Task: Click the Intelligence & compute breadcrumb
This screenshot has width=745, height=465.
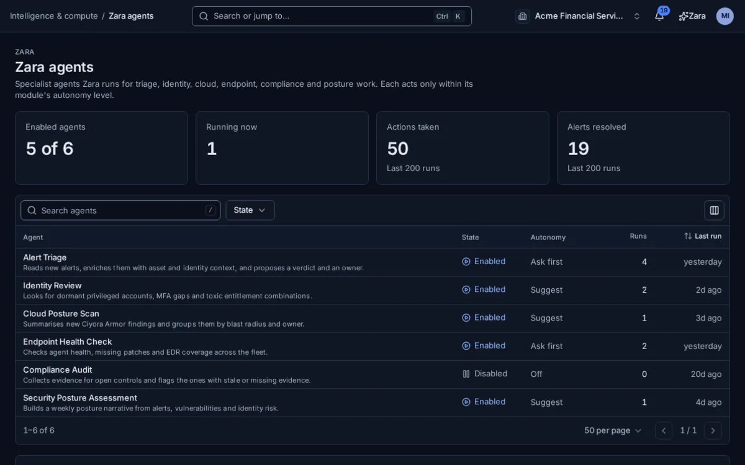Action: tap(53, 16)
